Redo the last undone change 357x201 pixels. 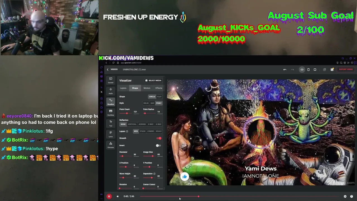tap(292, 70)
